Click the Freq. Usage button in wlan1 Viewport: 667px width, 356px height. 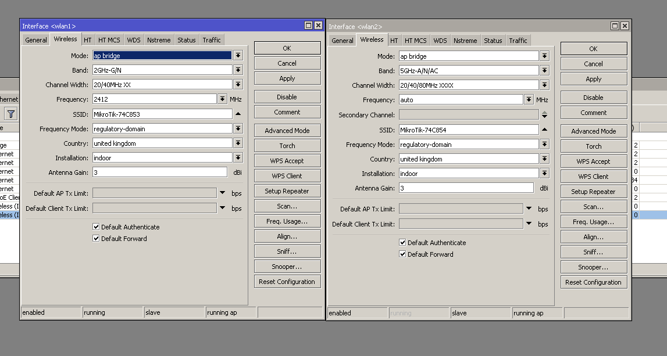pos(287,221)
